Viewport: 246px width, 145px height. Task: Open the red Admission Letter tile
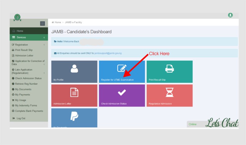coord(74,95)
